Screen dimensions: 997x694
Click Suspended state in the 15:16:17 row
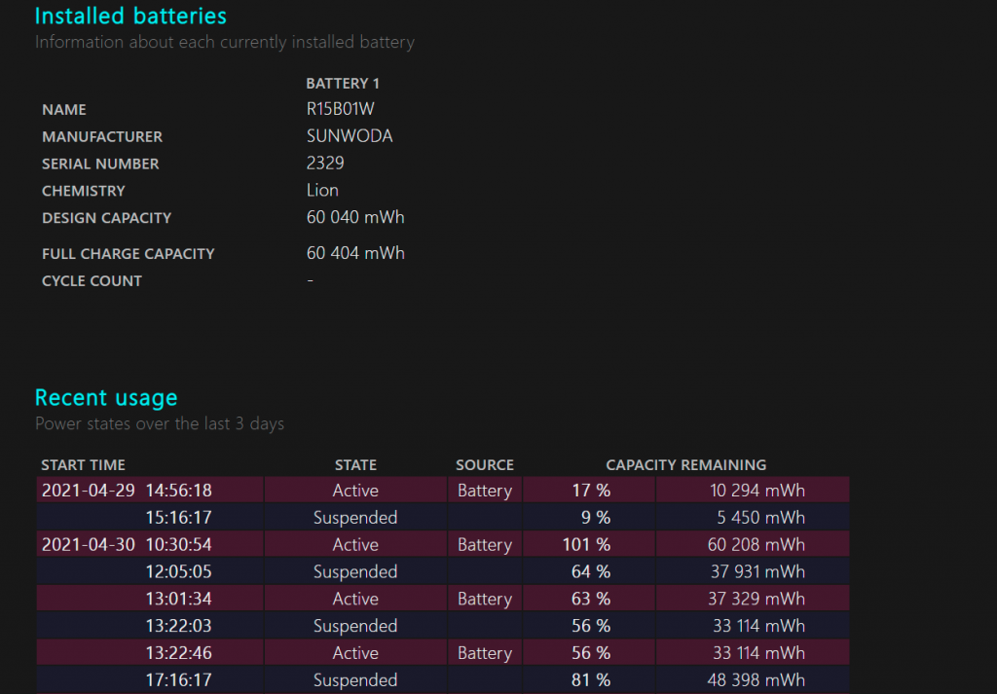point(355,518)
